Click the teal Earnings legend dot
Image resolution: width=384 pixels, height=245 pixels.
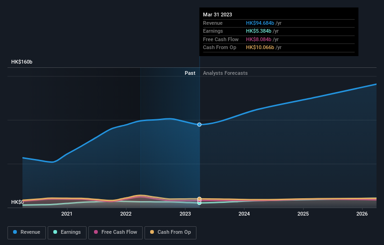click(55, 232)
